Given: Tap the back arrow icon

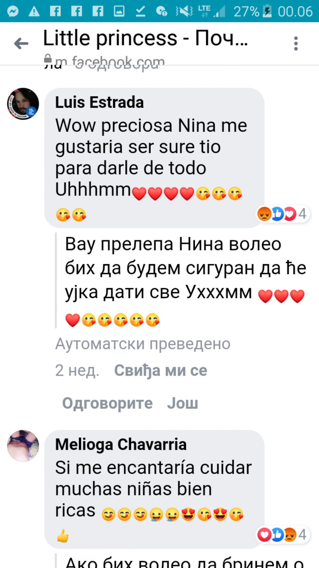Looking at the screenshot, I should 21,43.
